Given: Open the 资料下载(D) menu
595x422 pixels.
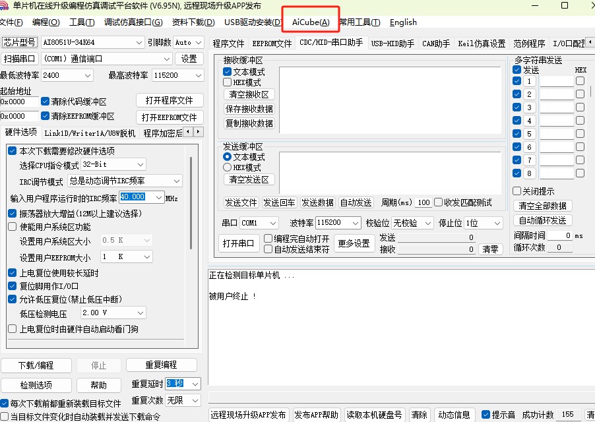Looking at the screenshot, I should click(193, 22).
